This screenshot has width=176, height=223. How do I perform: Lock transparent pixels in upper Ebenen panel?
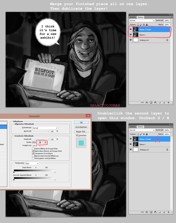point(138,25)
